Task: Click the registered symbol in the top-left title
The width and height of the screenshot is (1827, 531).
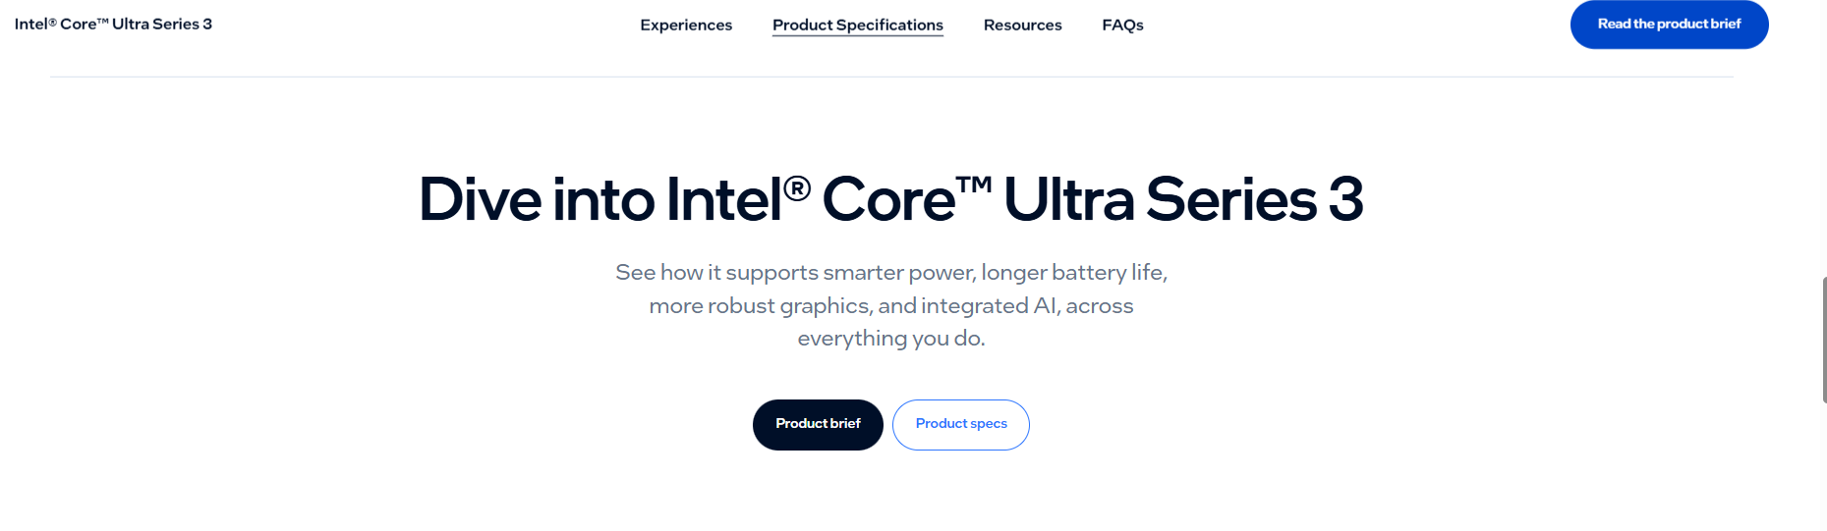Action: click(53, 22)
